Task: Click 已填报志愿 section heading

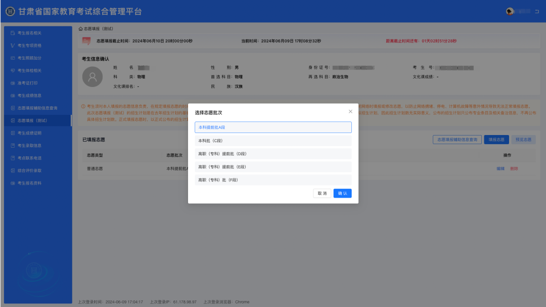Action: pyautogui.click(x=94, y=140)
